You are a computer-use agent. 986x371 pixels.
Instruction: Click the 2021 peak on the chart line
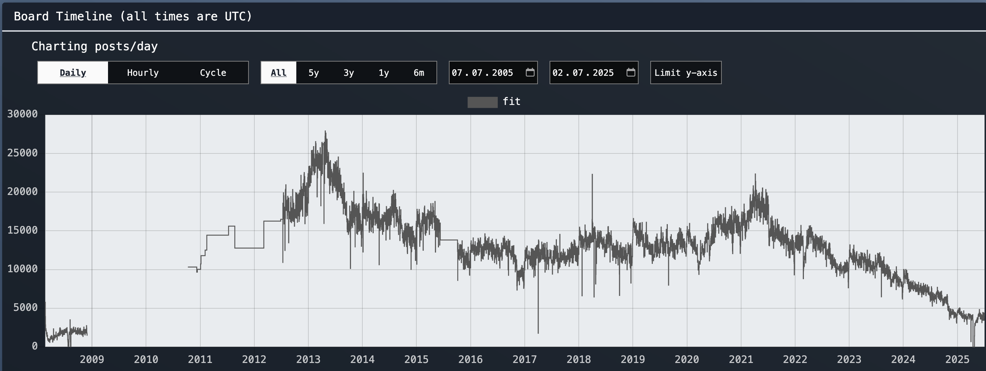pos(755,175)
